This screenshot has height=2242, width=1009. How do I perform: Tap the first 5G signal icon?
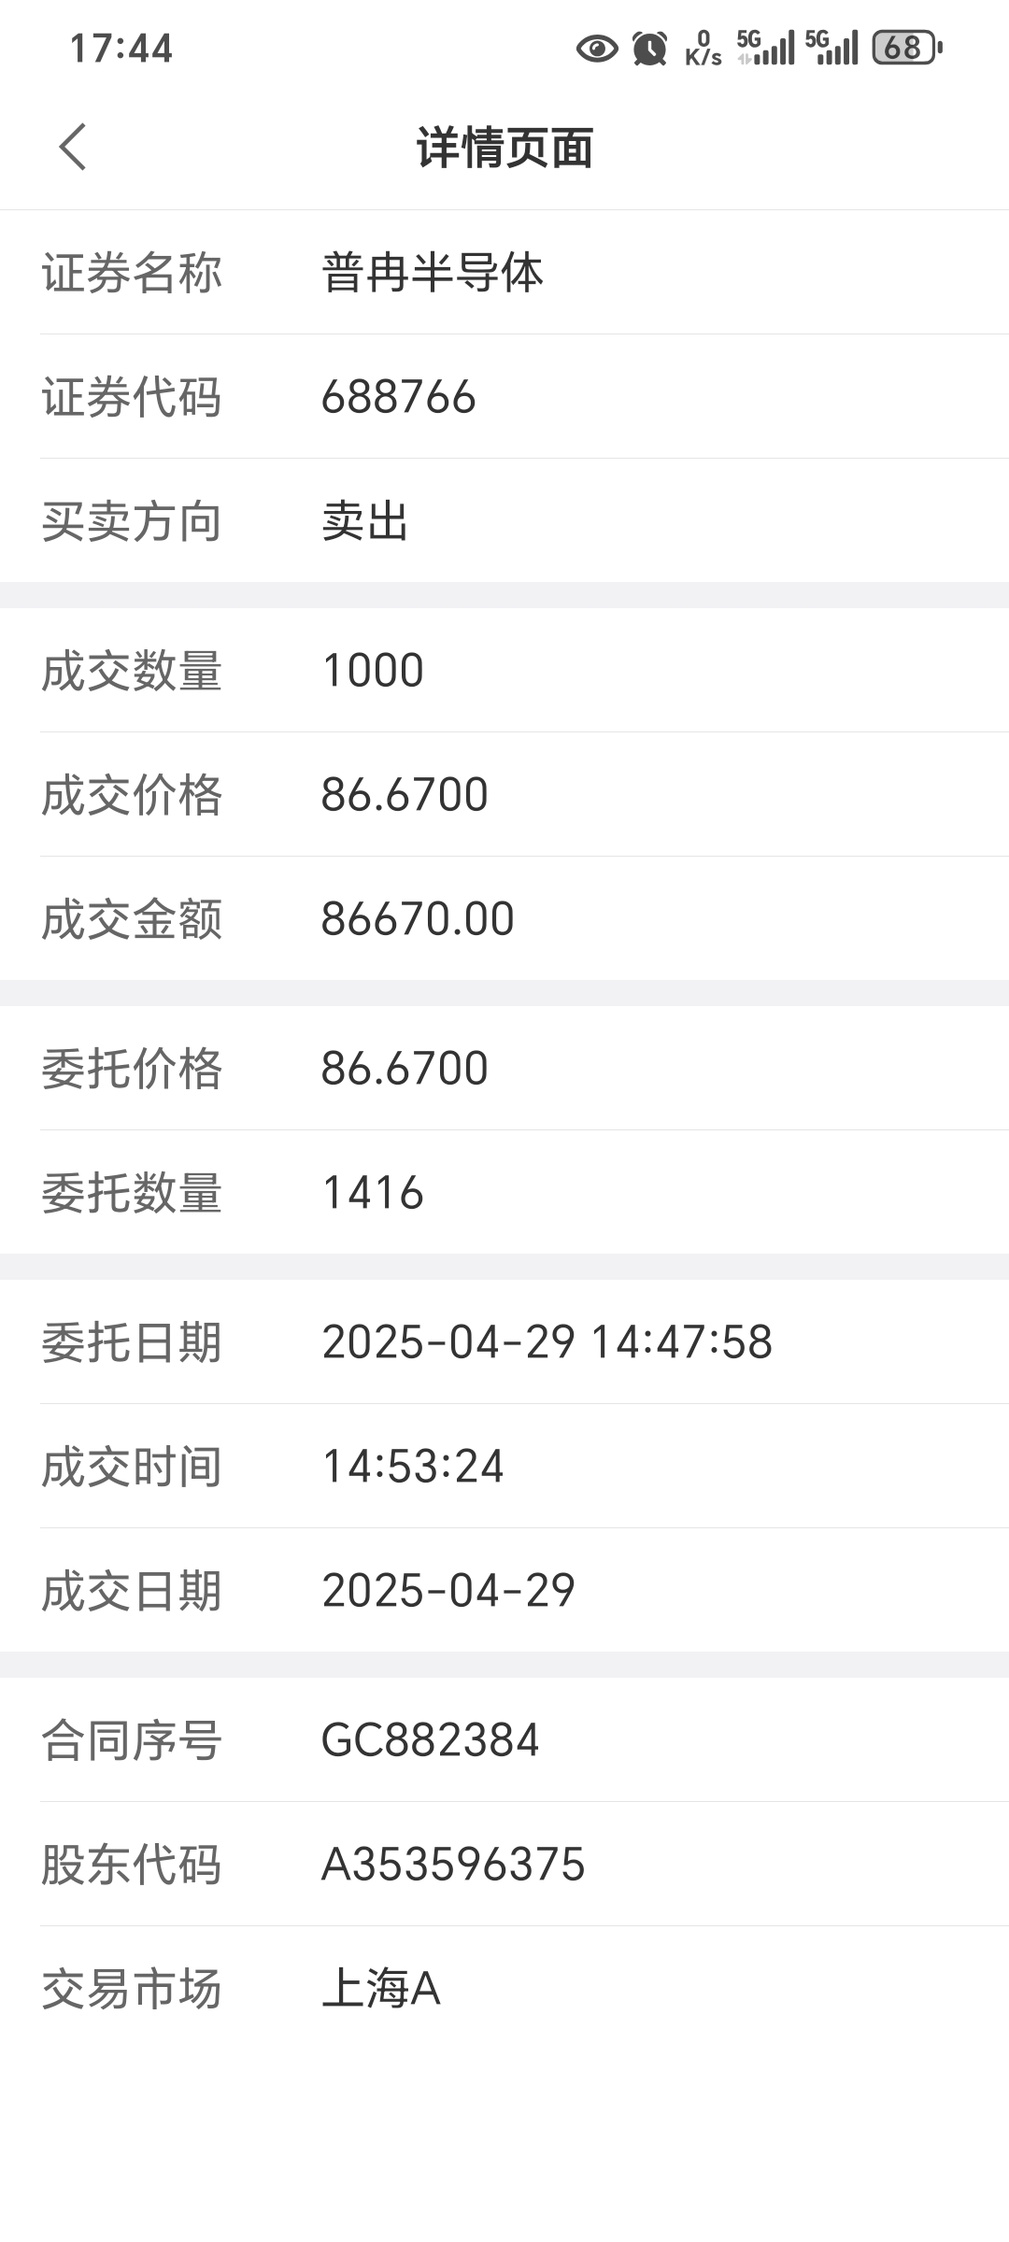pyautogui.click(x=766, y=48)
